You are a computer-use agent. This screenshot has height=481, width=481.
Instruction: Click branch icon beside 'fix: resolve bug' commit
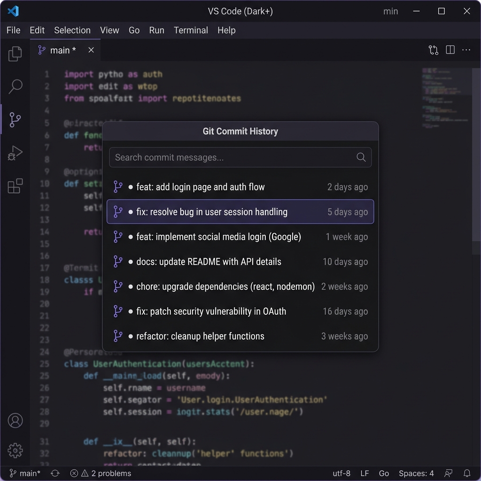click(118, 212)
